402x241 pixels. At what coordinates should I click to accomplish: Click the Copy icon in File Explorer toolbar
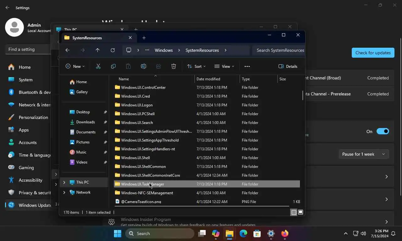click(x=113, y=66)
